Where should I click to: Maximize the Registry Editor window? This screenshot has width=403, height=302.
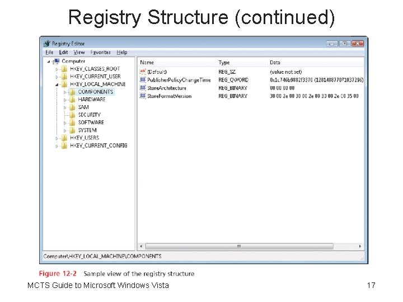[344, 44]
